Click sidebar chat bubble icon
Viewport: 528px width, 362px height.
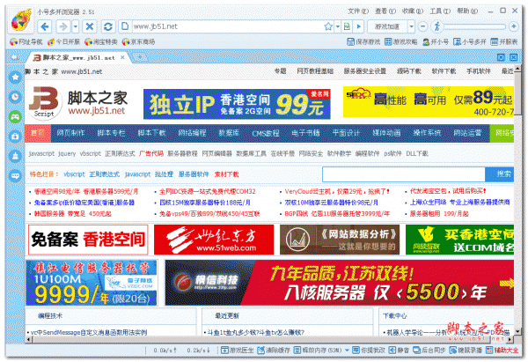(15, 175)
